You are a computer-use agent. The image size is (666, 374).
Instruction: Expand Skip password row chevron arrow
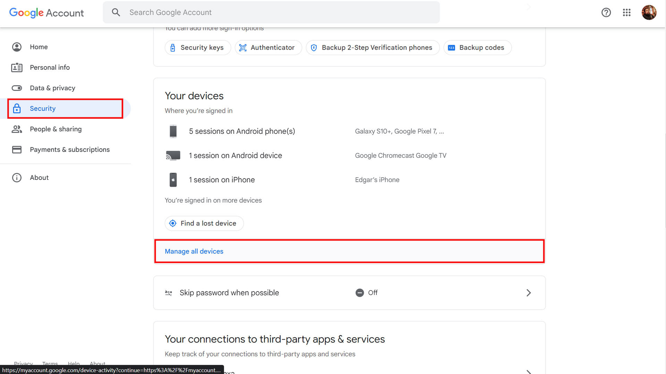[528, 293]
